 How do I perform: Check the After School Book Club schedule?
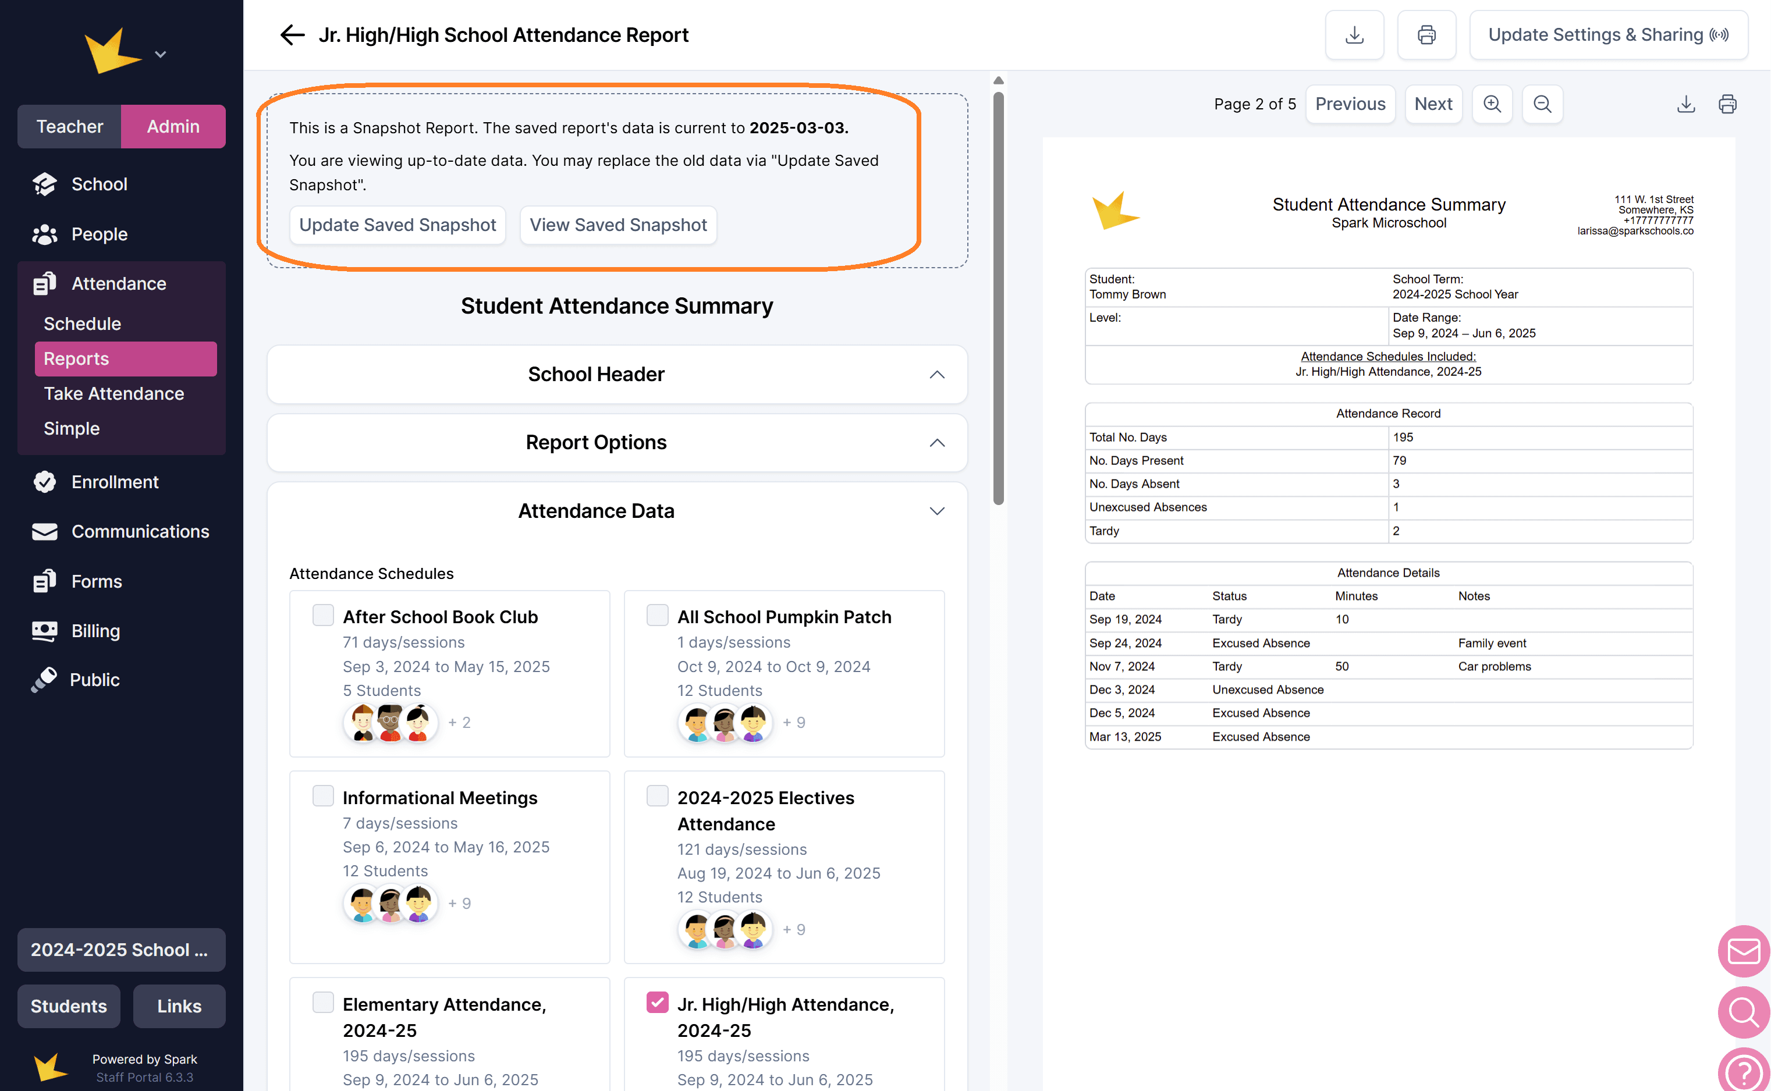(322, 615)
